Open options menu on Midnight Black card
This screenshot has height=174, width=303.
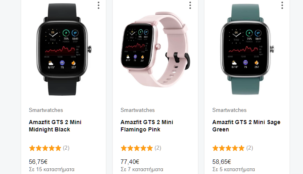pyautogui.click(x=99, y=5)
